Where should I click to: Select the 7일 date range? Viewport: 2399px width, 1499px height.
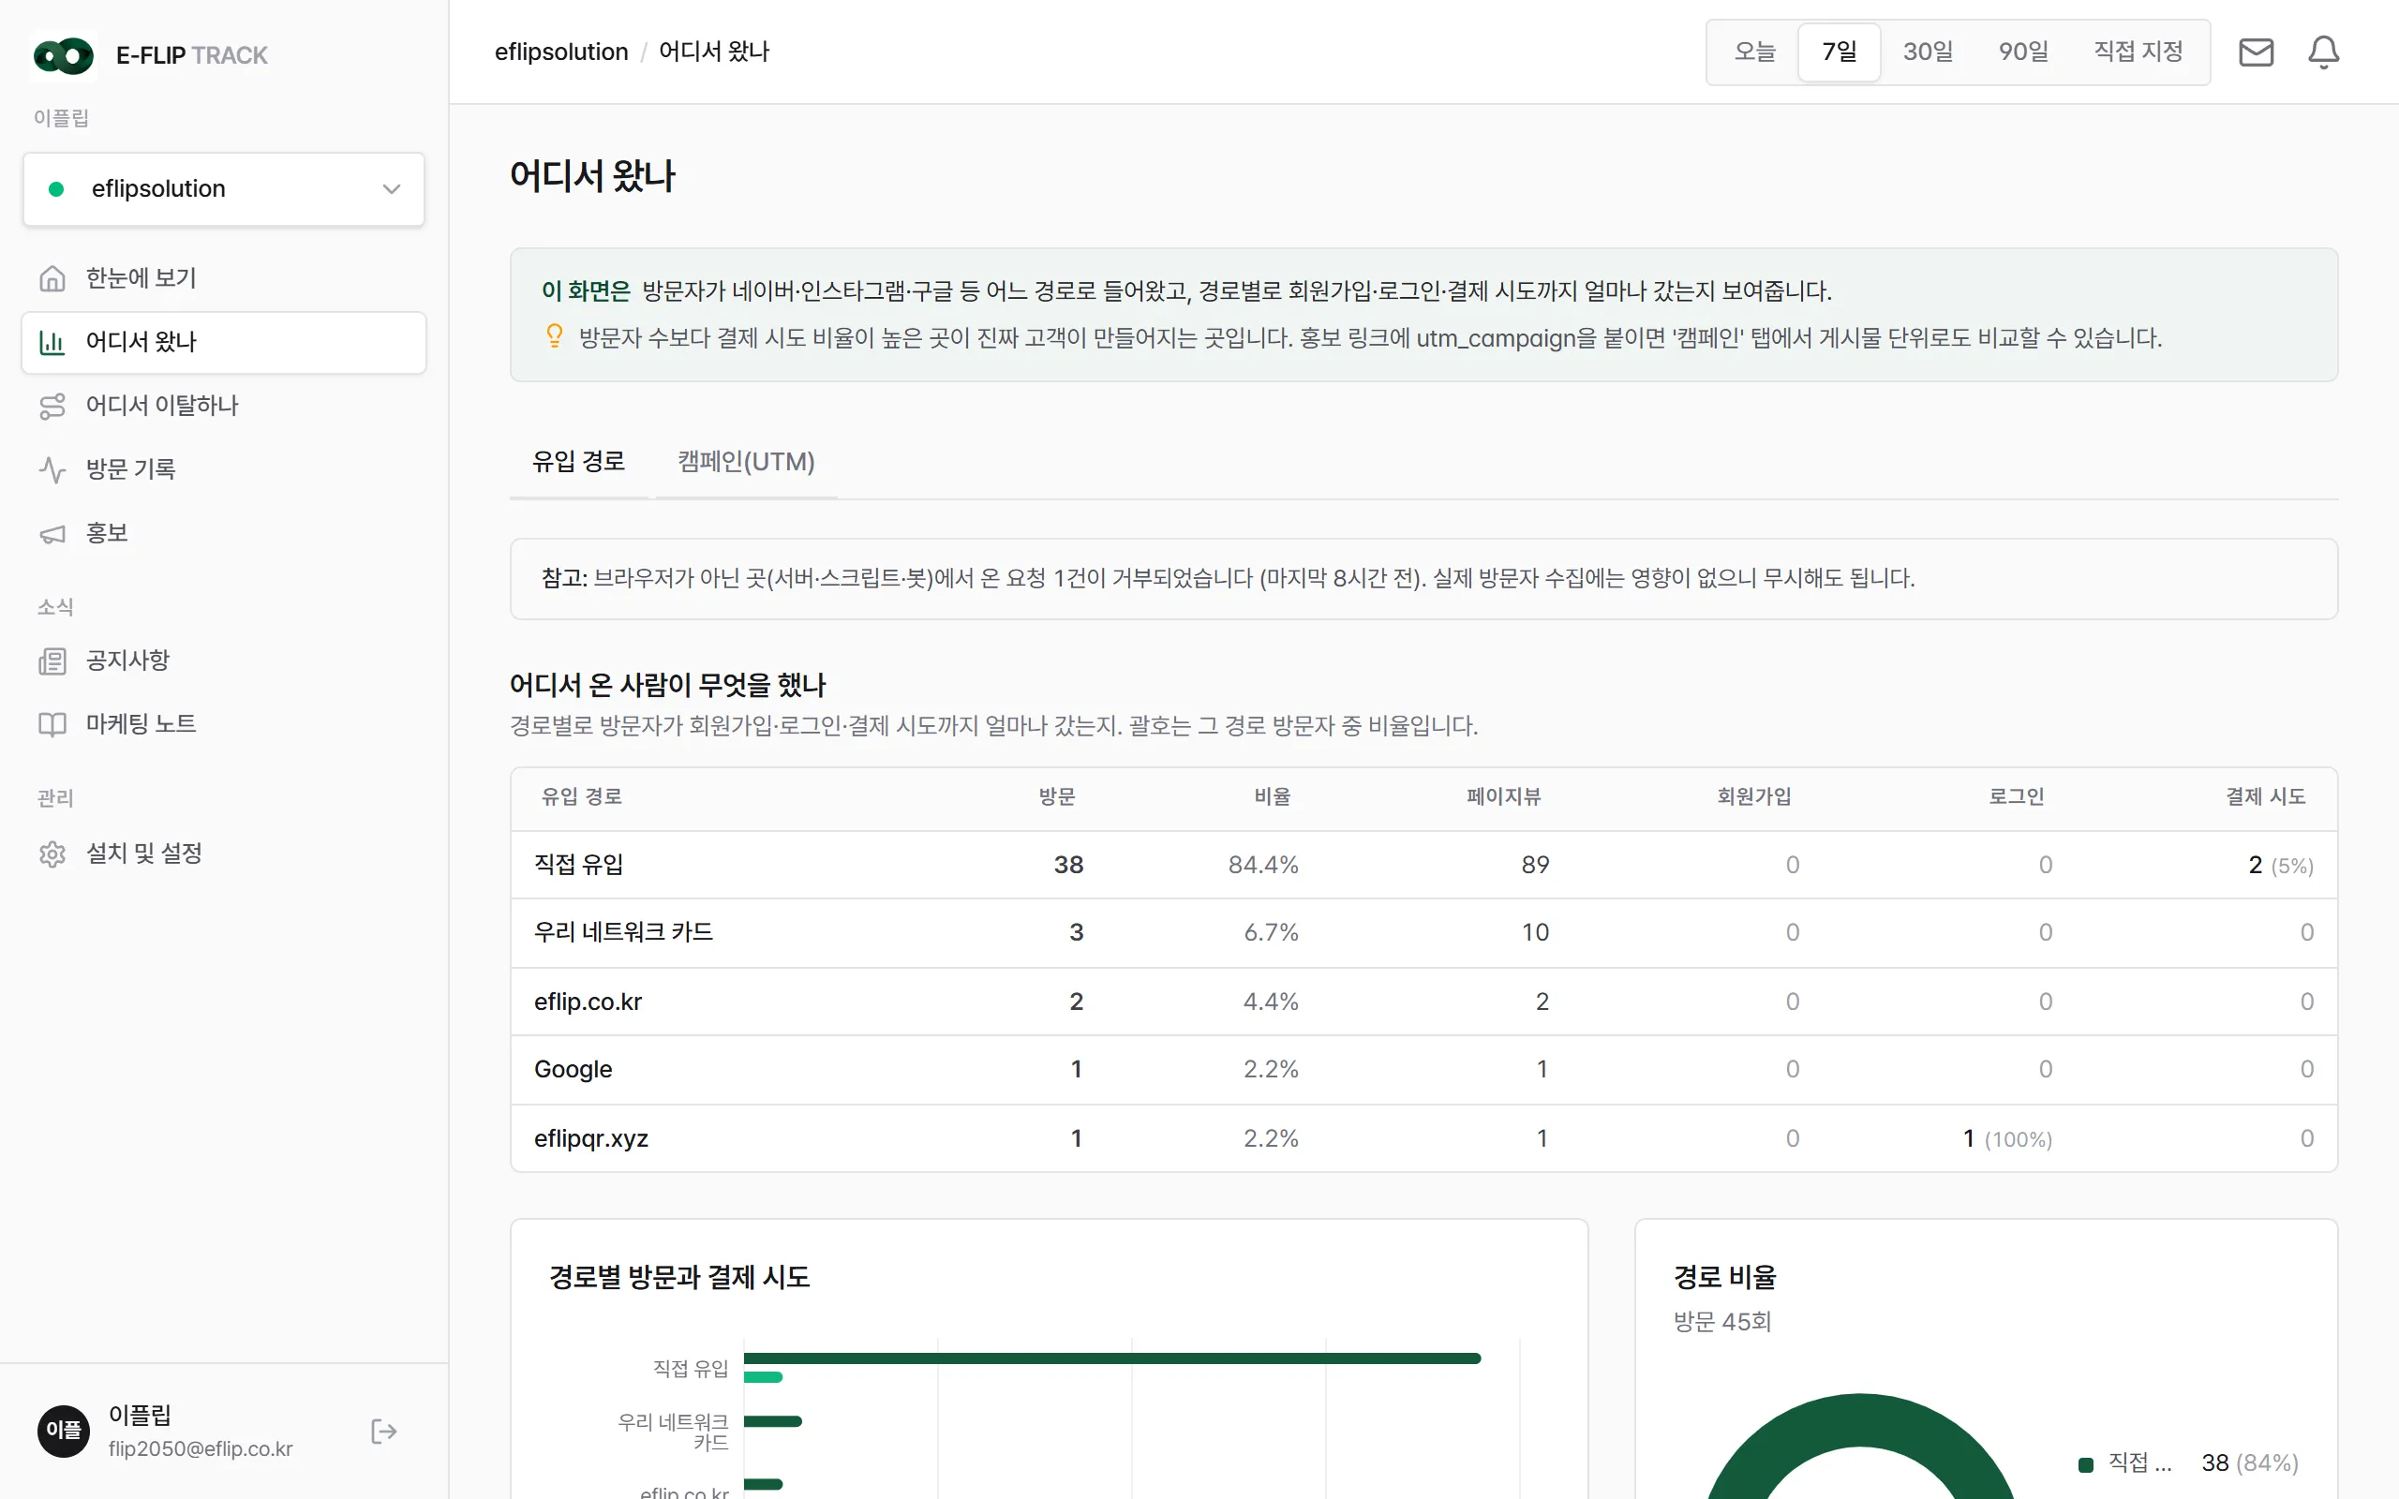pos(1839,52)
